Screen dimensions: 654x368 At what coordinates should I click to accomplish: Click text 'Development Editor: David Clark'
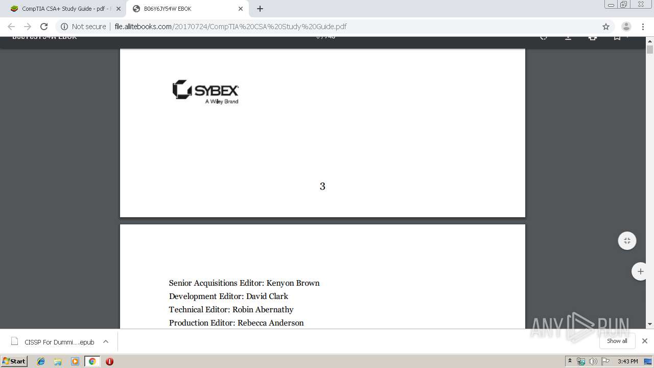228,296
